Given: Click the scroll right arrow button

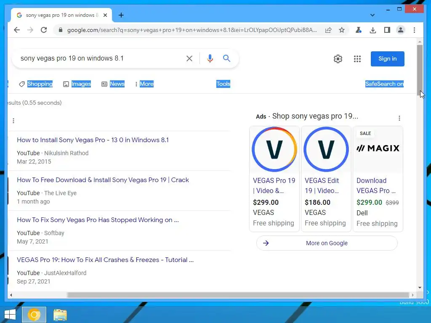Looking at the screenshot, I should pyautogui.click(x=412, y=295).
